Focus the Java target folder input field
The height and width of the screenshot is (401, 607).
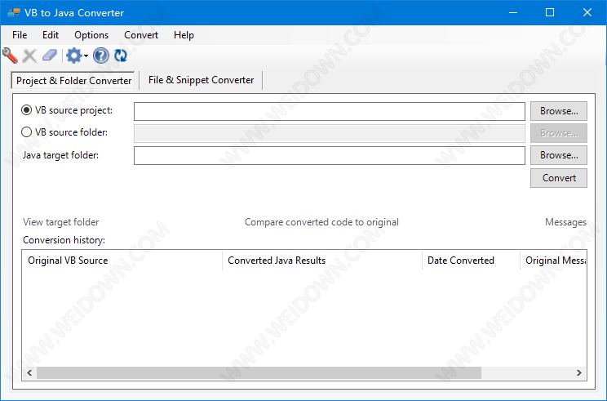(330, 155)
